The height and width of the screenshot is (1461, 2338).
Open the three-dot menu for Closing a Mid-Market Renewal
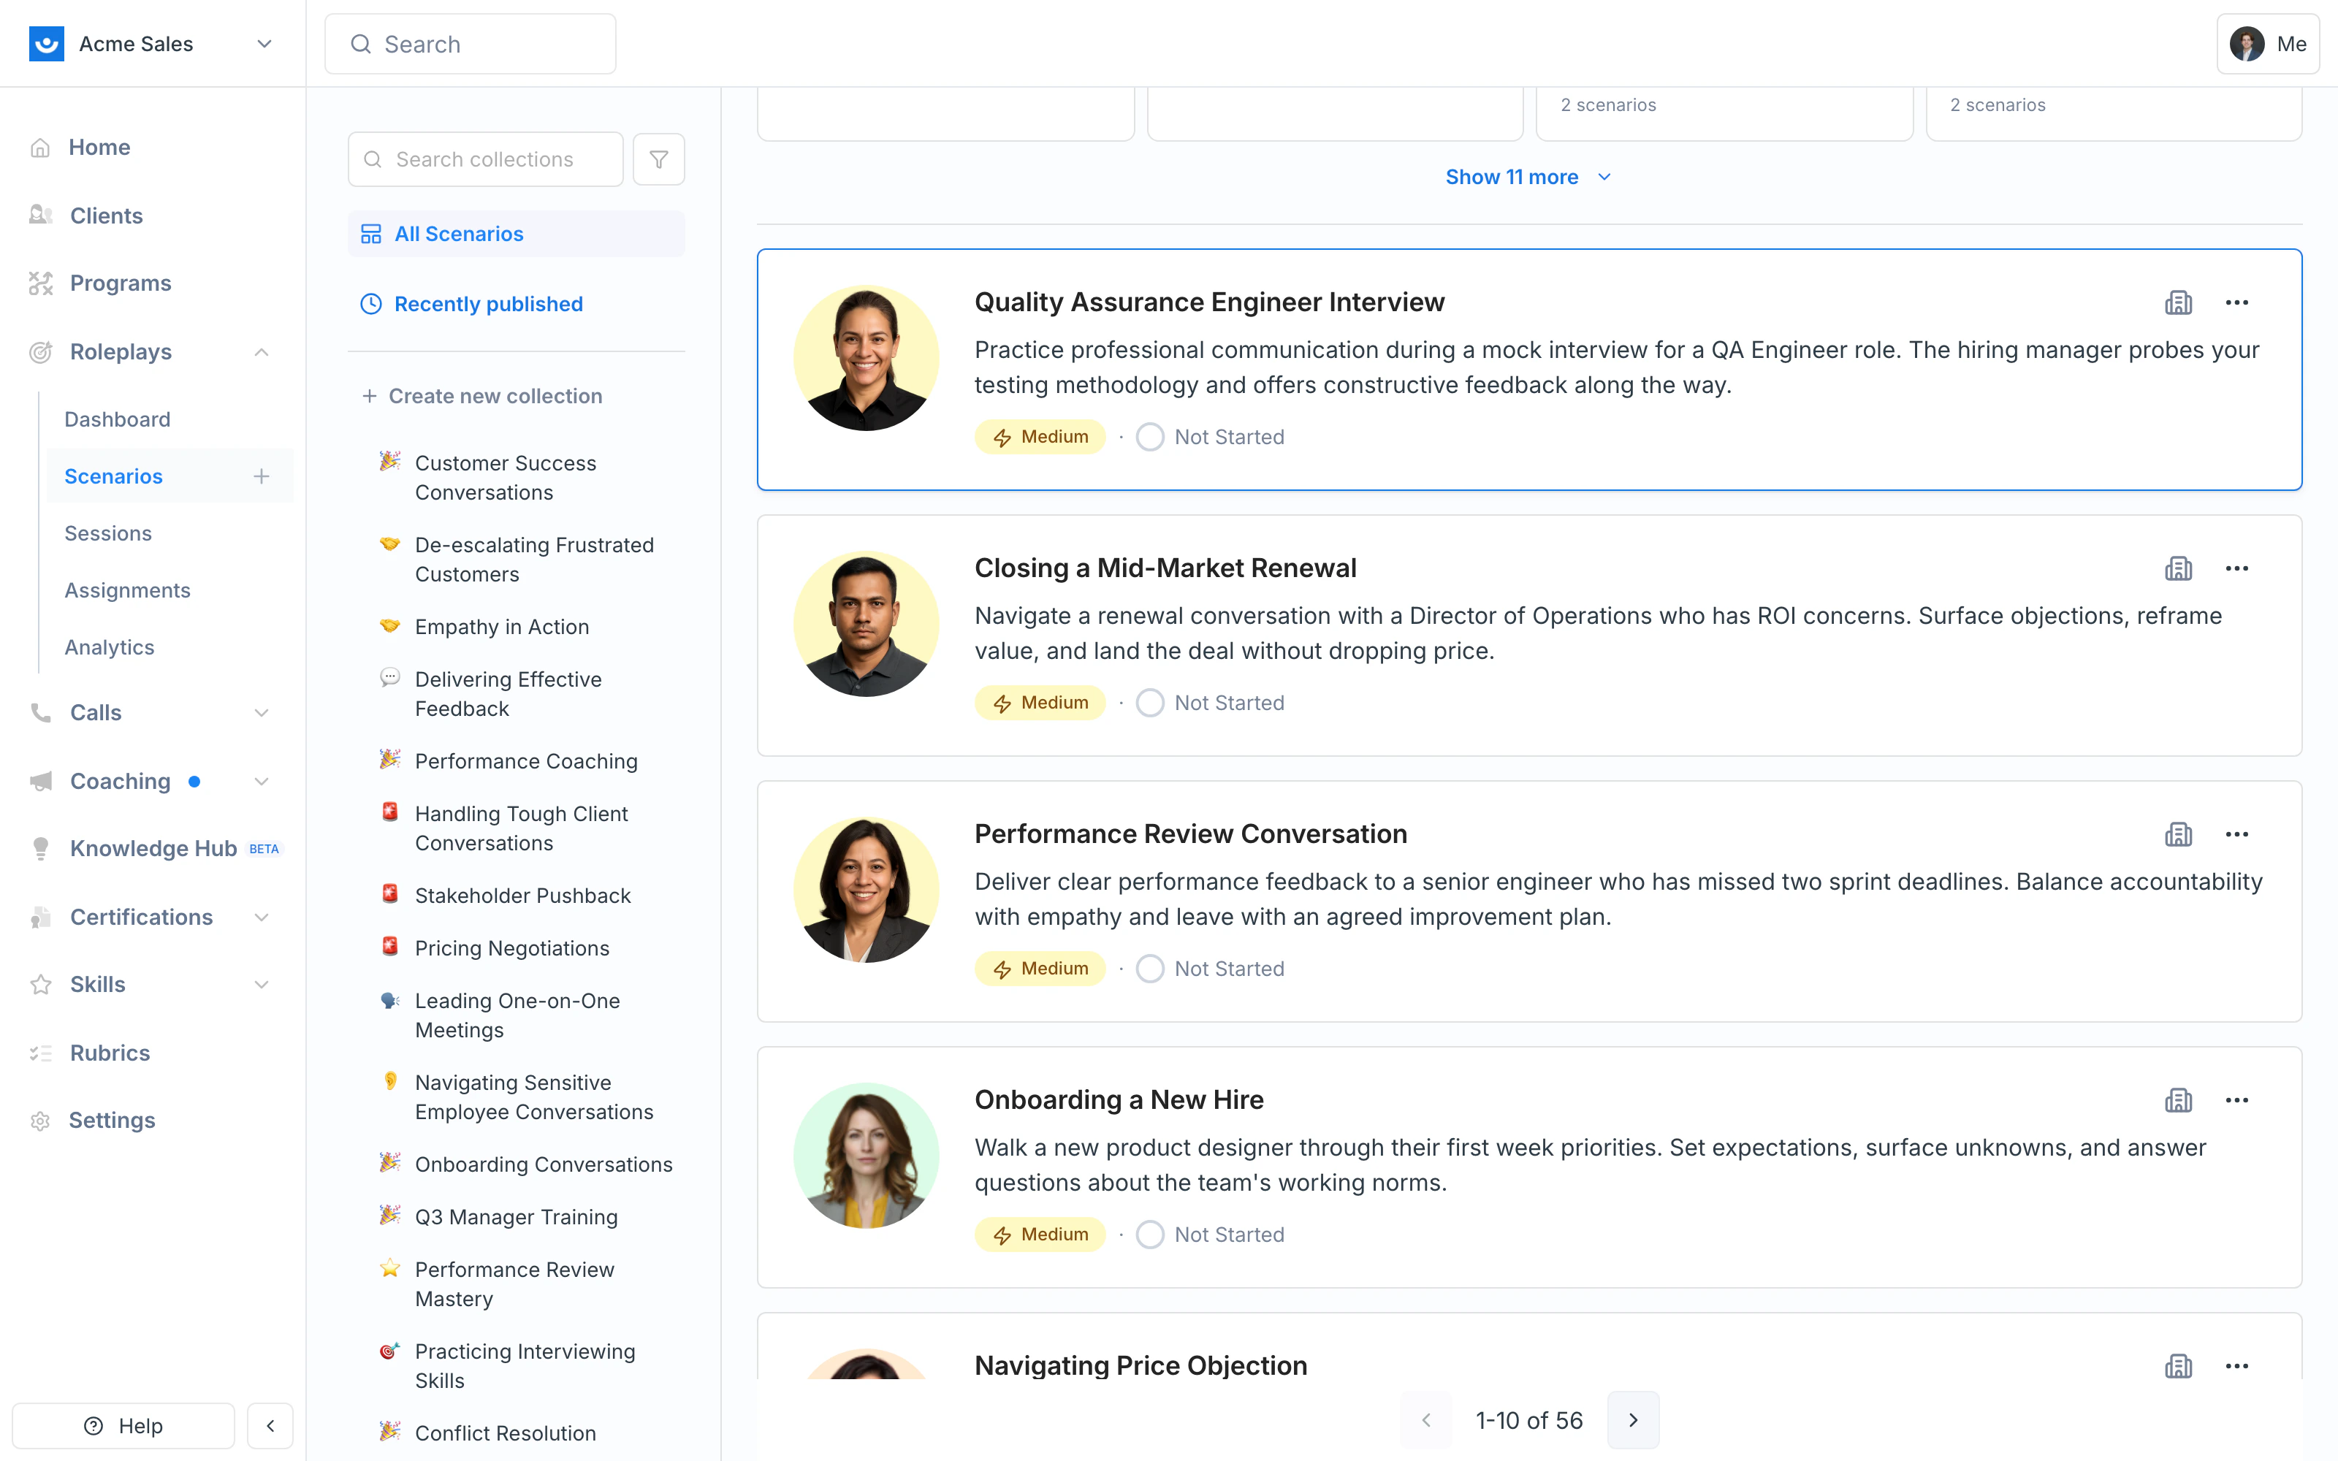(2236, 568)
